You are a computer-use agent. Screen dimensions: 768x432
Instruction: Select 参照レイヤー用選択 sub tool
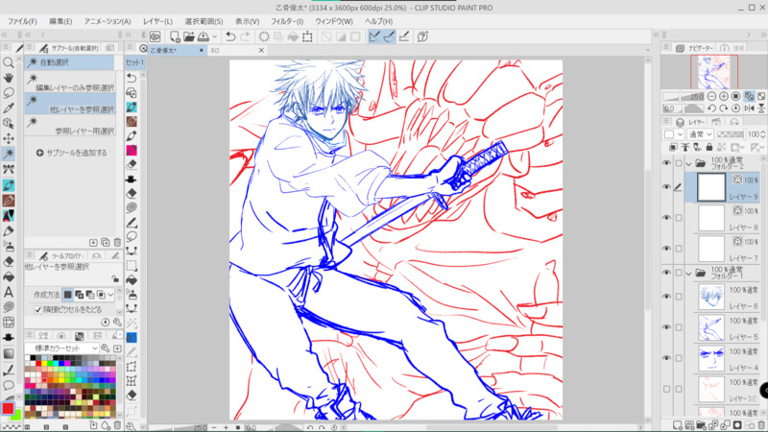(70, 126)
